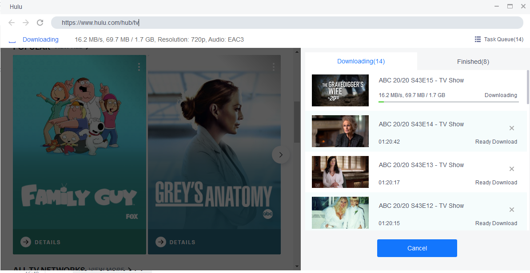Open the DETAILS link under Grey's Anatomy
Viewport: 530px width, 273px height.
click(x=183, y=242)
